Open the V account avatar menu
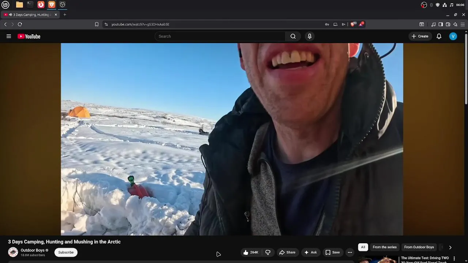This screenshot has height=263, width=468. pyautogui.click(x=453, y=36)
